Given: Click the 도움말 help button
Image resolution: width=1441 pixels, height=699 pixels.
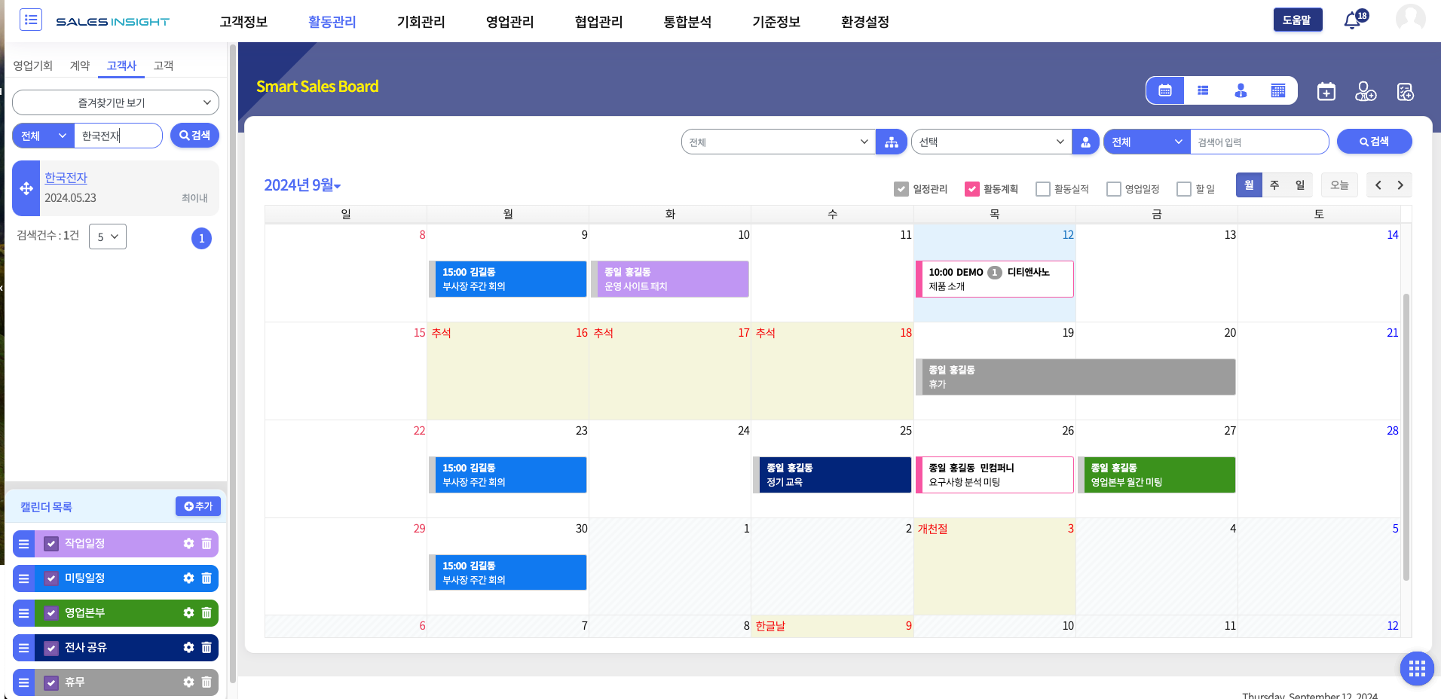Looking at the screenshot, I should (1297, 20).
